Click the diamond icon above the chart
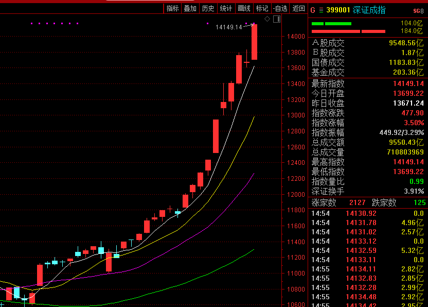The width and height of the screenshot is (428, 307). coord(267,19)
